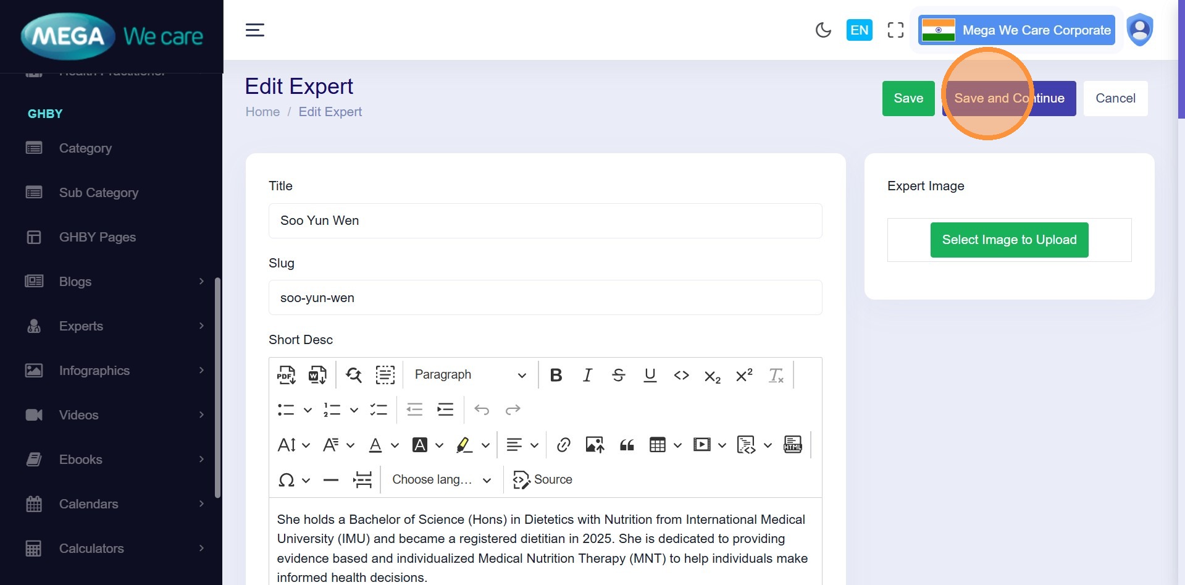The image size is (1185, 585).
Task: Click Select Image to Upload button
Action: (1009, 240)
